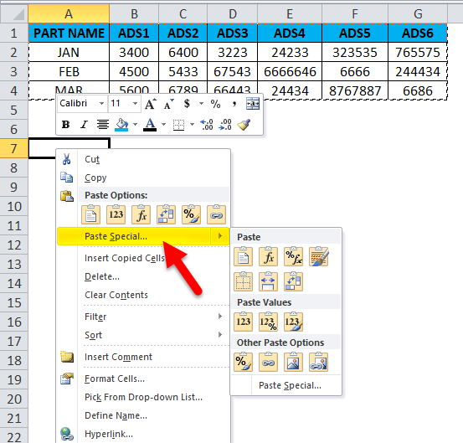The width and height of the screenshot is (463, 443).
Task: Expand borders dropdown arrow
Action: (192, 125)
